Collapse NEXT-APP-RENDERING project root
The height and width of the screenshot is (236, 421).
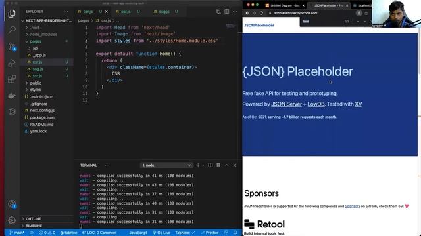pyautogui.click(x=47, y=20)
